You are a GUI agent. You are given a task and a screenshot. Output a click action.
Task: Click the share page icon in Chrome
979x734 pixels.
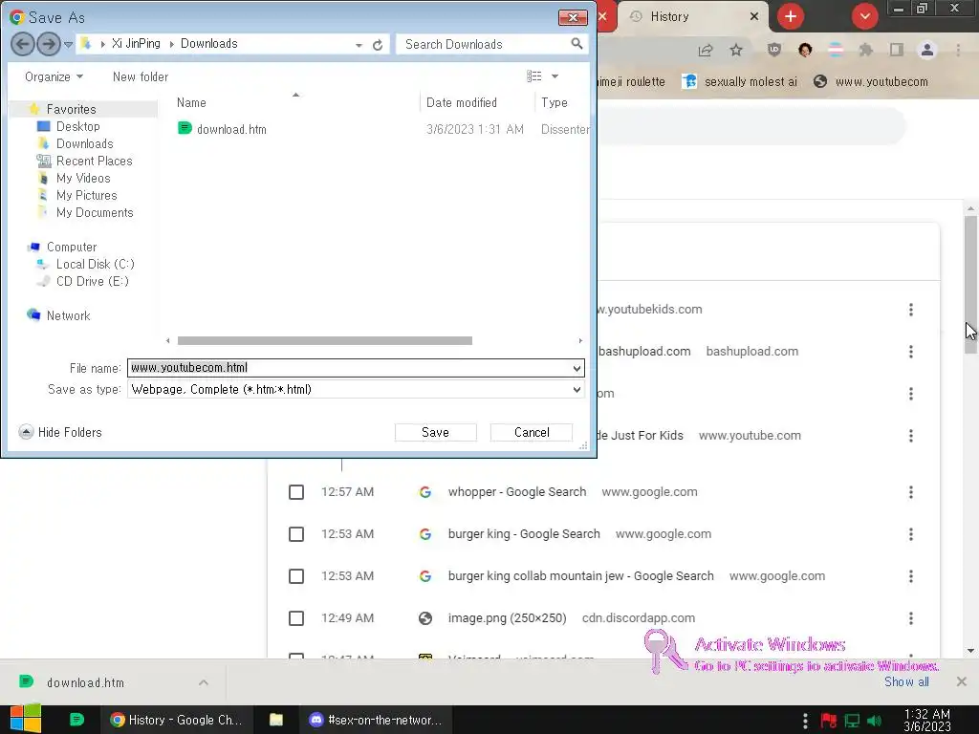coord(706,50)
